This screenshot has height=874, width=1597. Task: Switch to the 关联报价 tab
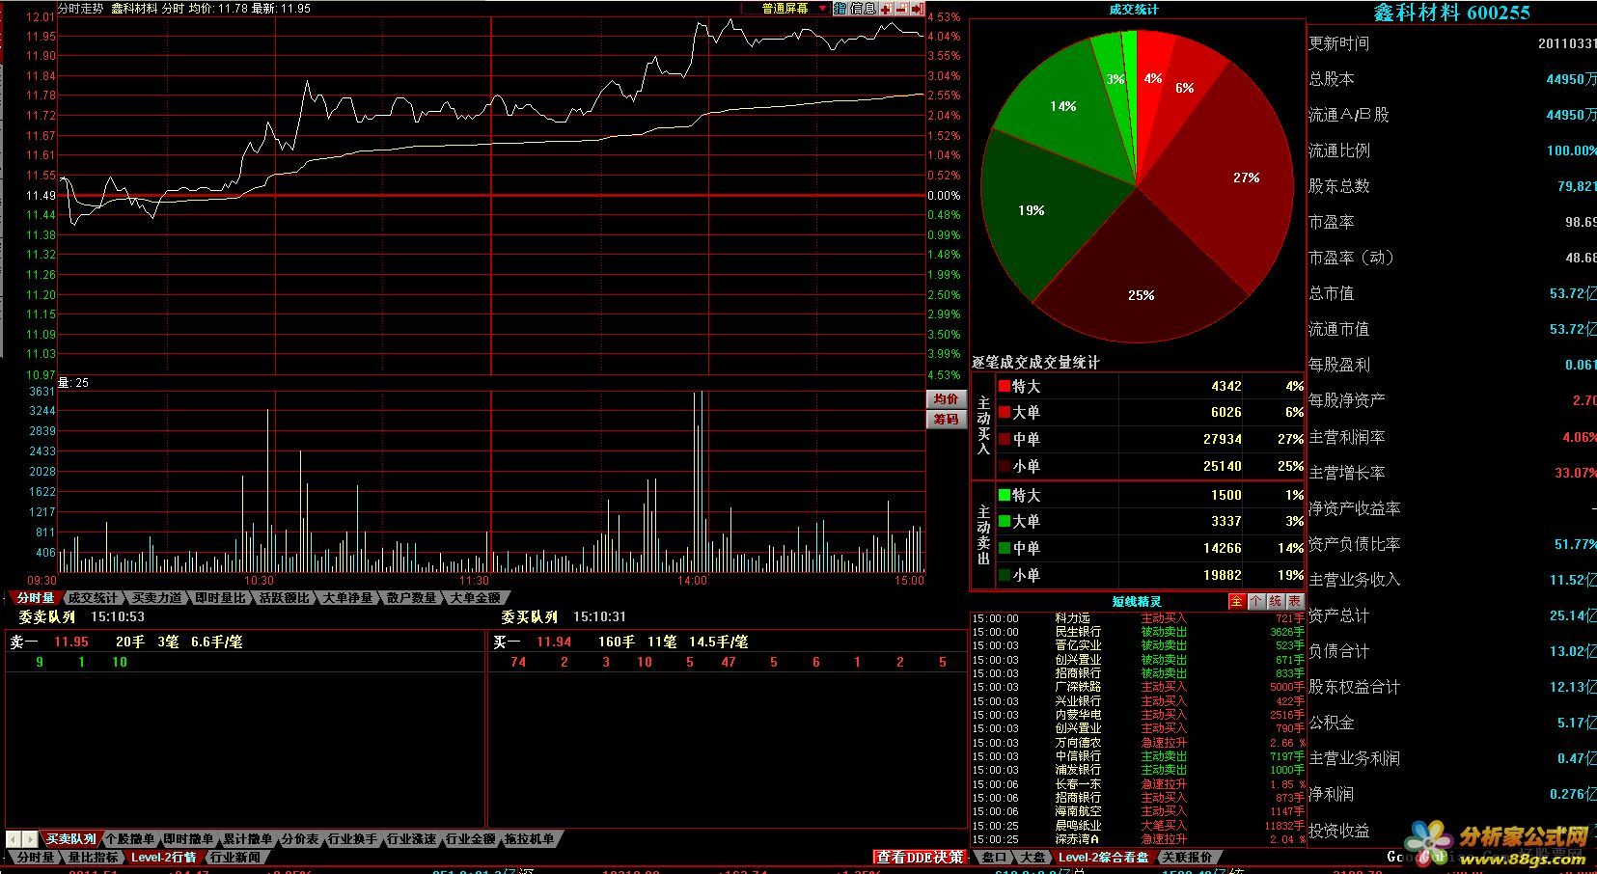[x=1186, y=857]
